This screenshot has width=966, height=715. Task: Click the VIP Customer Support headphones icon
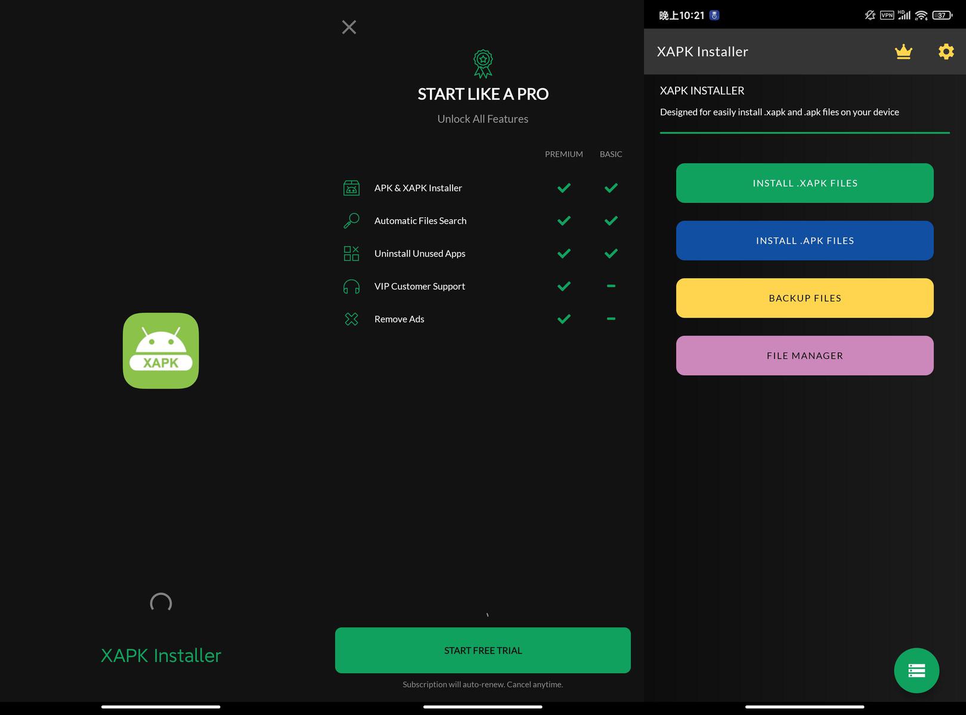click(x=352, y=287)
